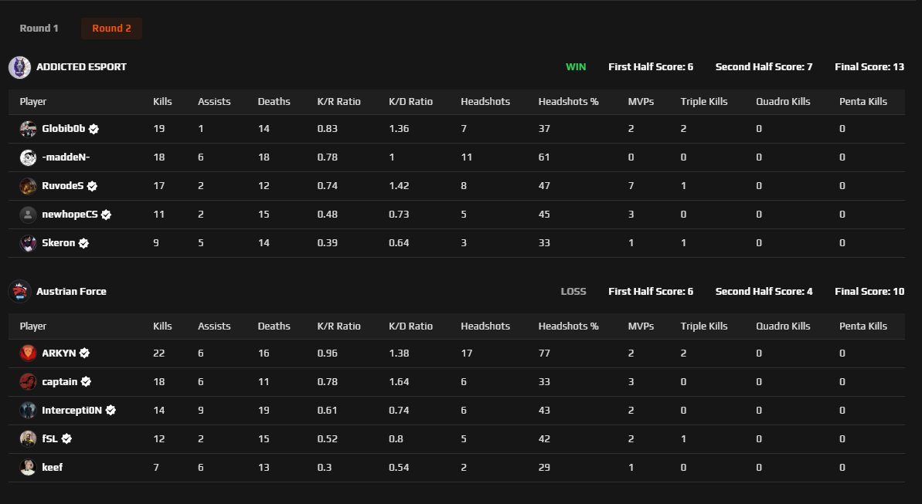The width and height of the screenshot is (922, 504).
Task: Click the green WIN status label
Action: pos(576,67)
